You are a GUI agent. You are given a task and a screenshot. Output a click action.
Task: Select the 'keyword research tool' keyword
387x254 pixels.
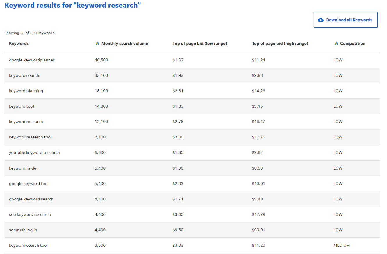click(x=30, y=137)
